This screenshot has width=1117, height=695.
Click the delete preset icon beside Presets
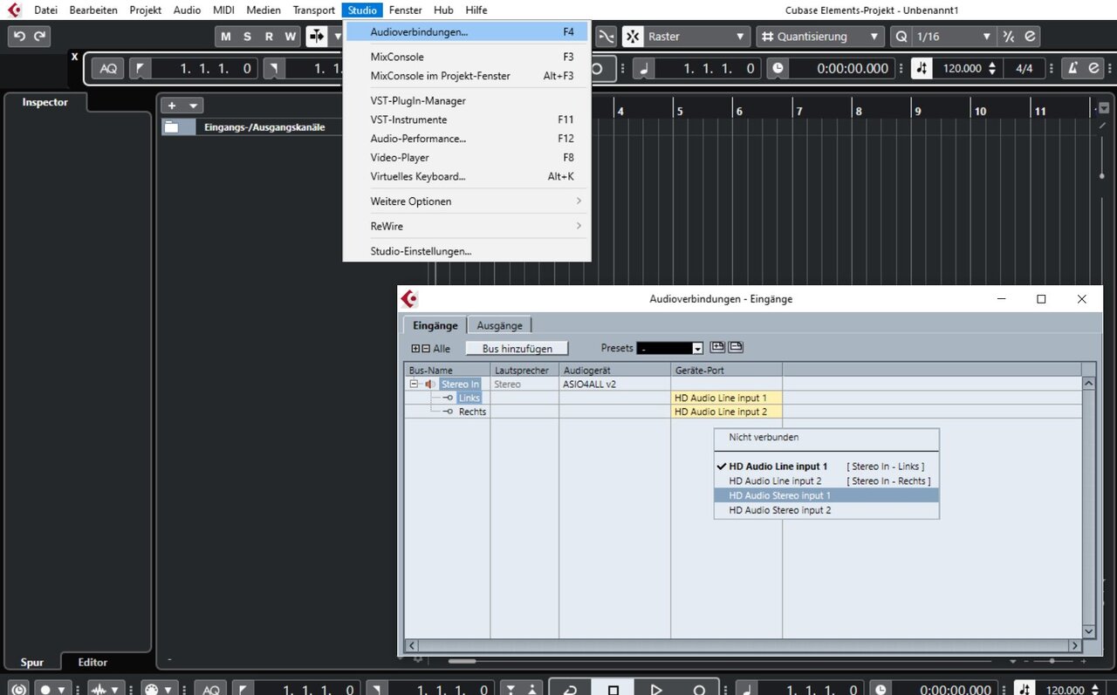tap(736, 347)
